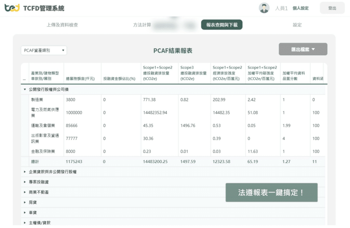Select the 報表查閱與下載 tab
Screen dimensions: 350x228
point(221,25)
